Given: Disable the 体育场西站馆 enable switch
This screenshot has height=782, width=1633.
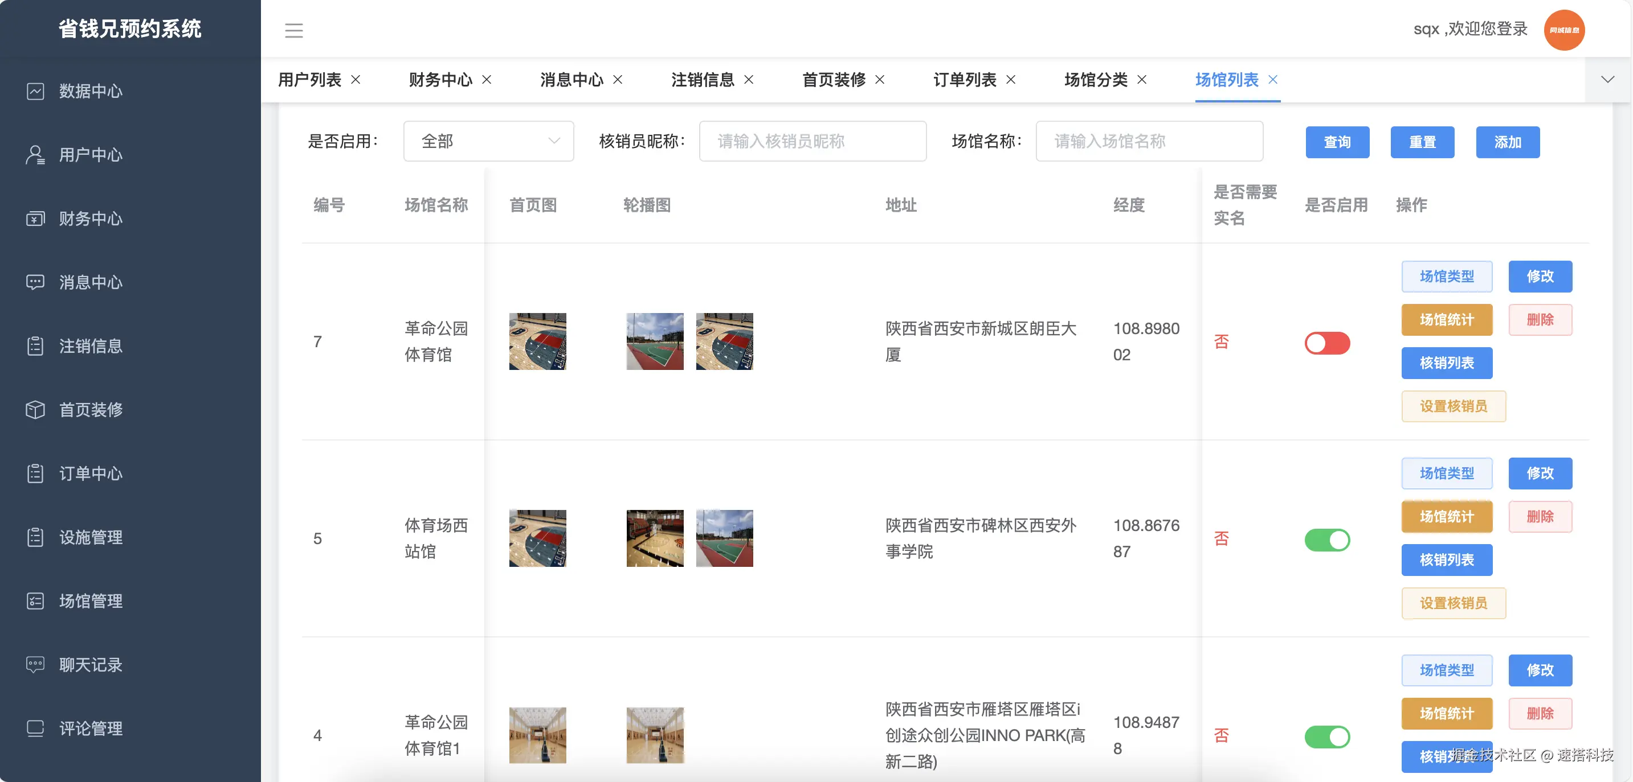Looking at the screenshot, I should (x=1328, y=540).
